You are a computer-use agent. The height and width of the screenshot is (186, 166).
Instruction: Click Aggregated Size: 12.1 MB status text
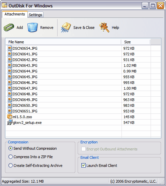click(x=23, y=181)
